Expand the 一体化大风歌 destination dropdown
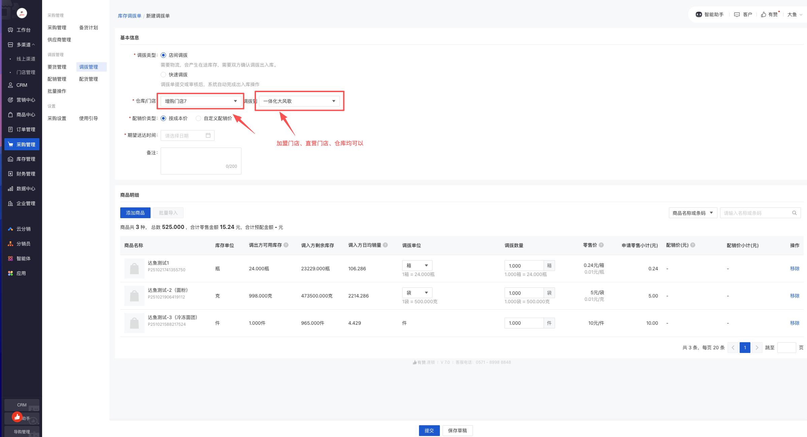This screenshot has height=437, width=807. tap(299, 101)
